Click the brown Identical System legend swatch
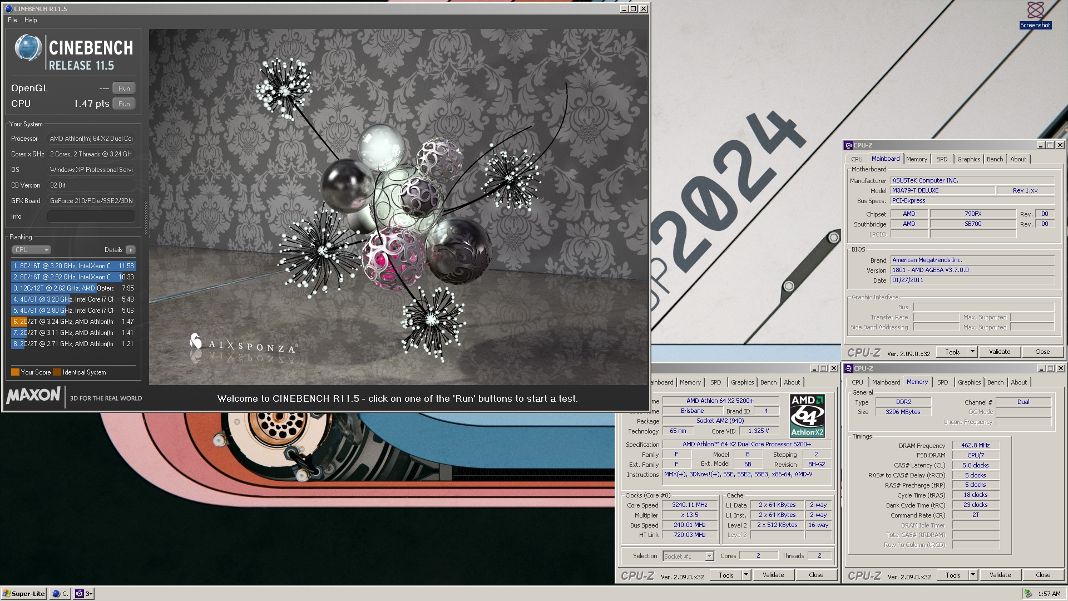 click(x=57, y=372)
